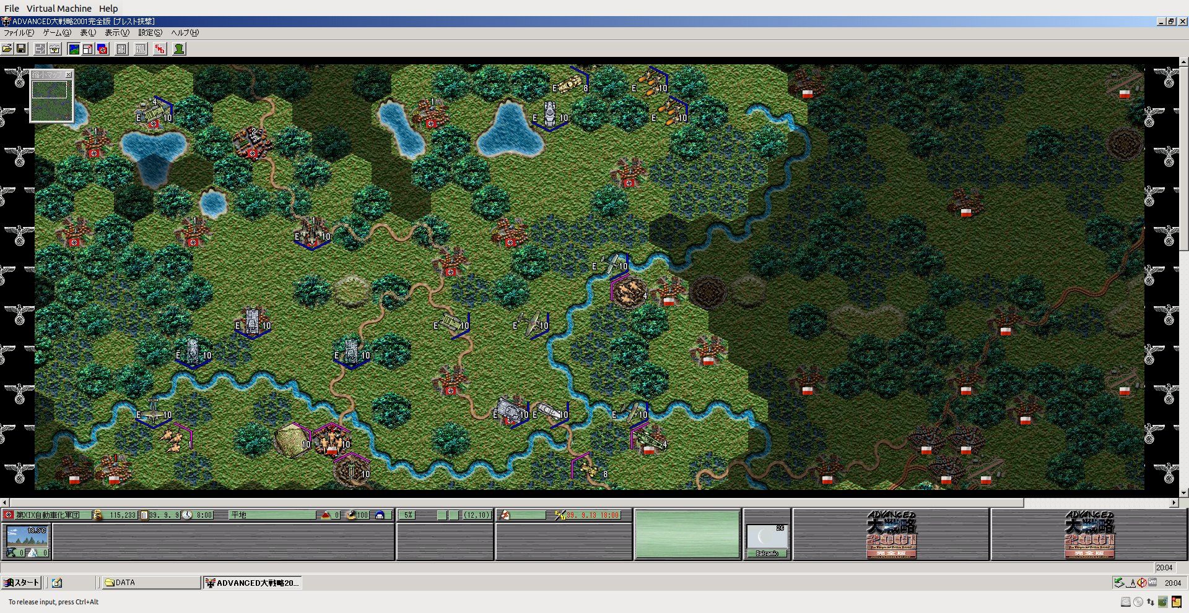Click the yellow note icon in VM status bar

point(1176,602)
